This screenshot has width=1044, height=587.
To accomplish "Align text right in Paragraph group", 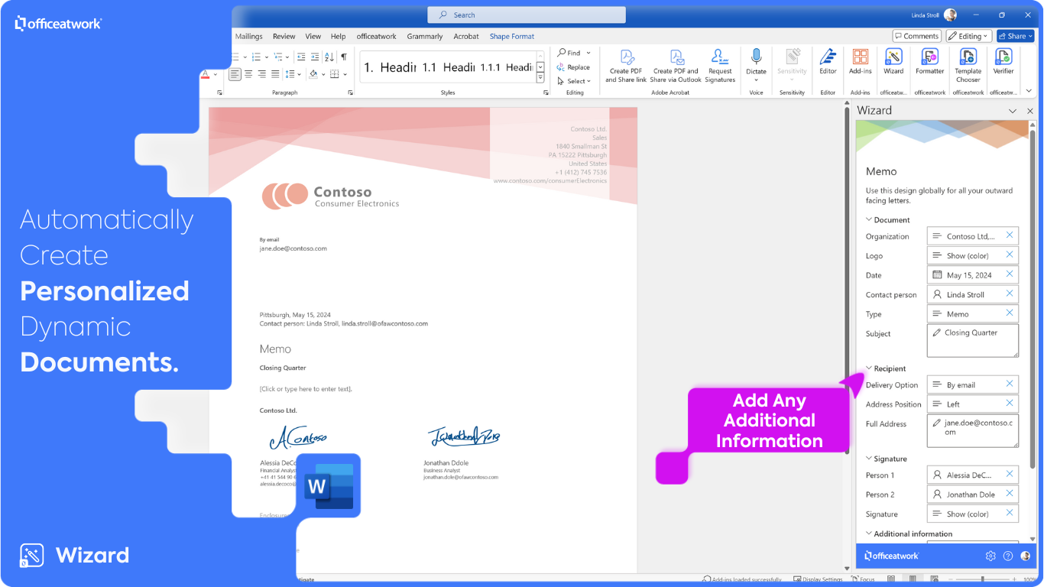I will [x=262, y=74].
